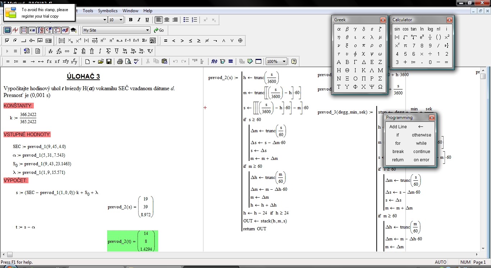491x268 pixels.
Task: Open the font size dropdown showing 10
Action: [x=121, y=20]
